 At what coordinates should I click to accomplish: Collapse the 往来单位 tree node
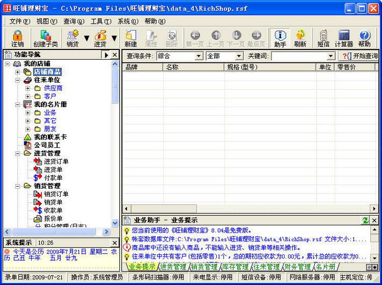[17, 80]
